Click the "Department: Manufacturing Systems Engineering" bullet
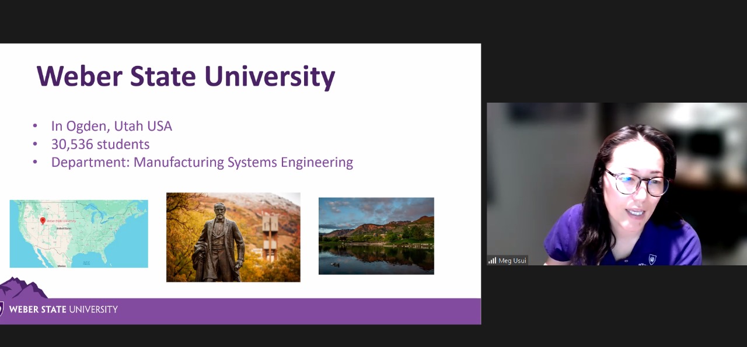This screenshot has width=747, height=347. [202, 162]
